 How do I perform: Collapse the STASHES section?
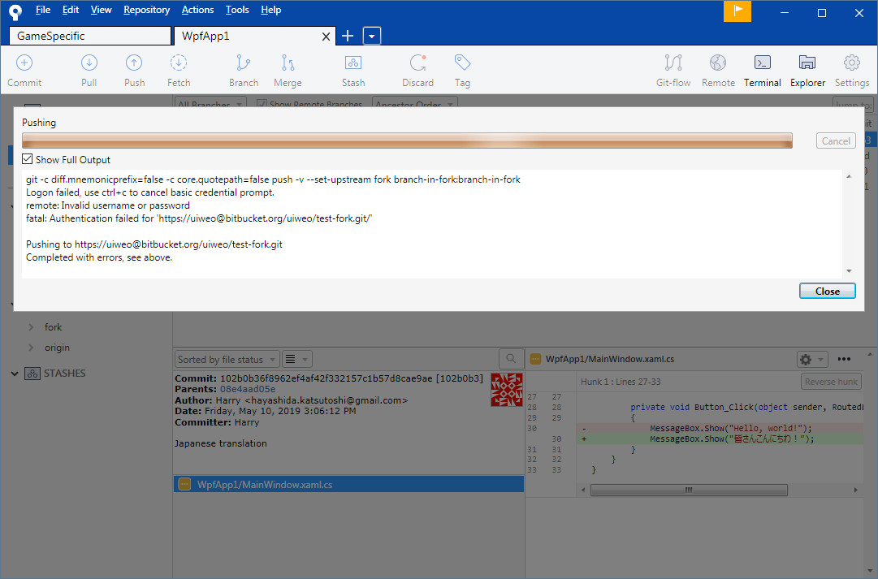coord(15,374)
